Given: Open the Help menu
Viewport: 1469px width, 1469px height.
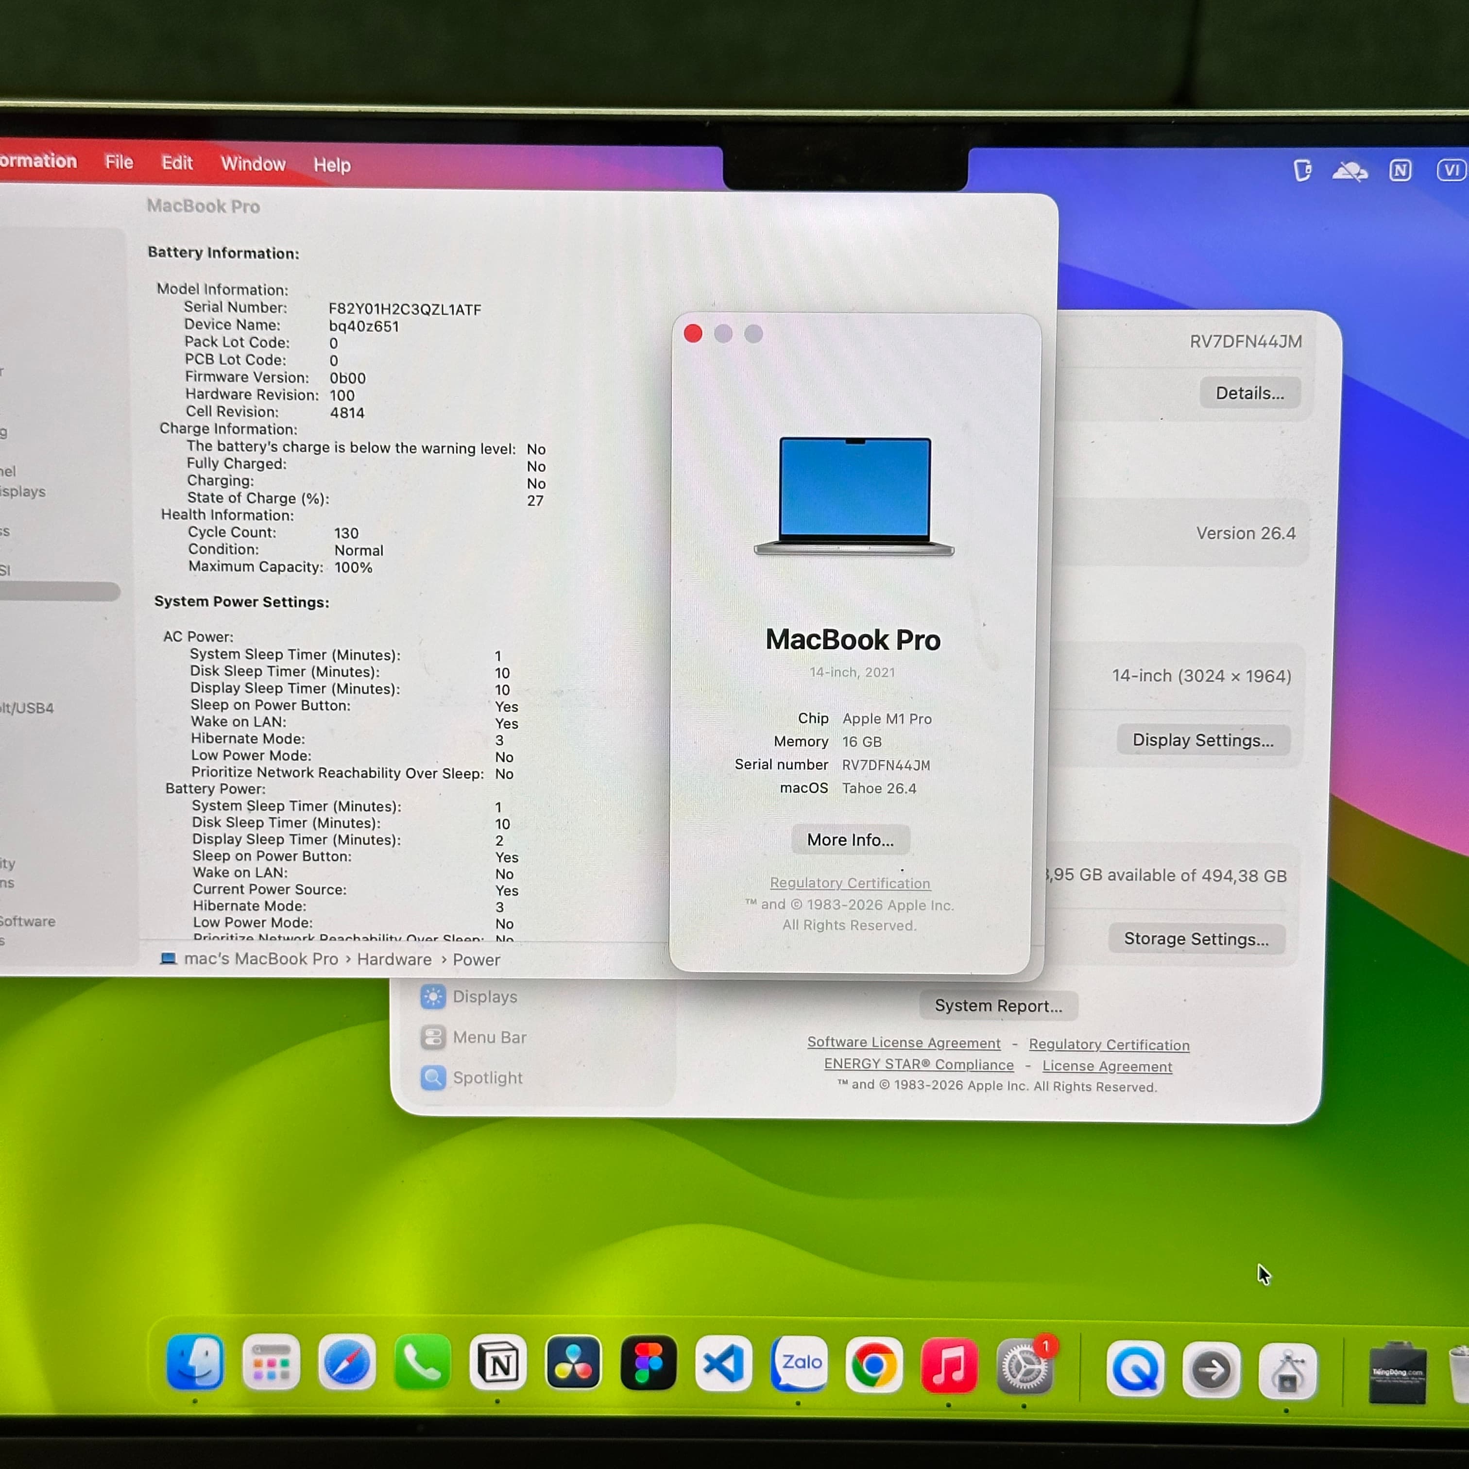Looking at the screenshot, I should (x=332, y=165).
